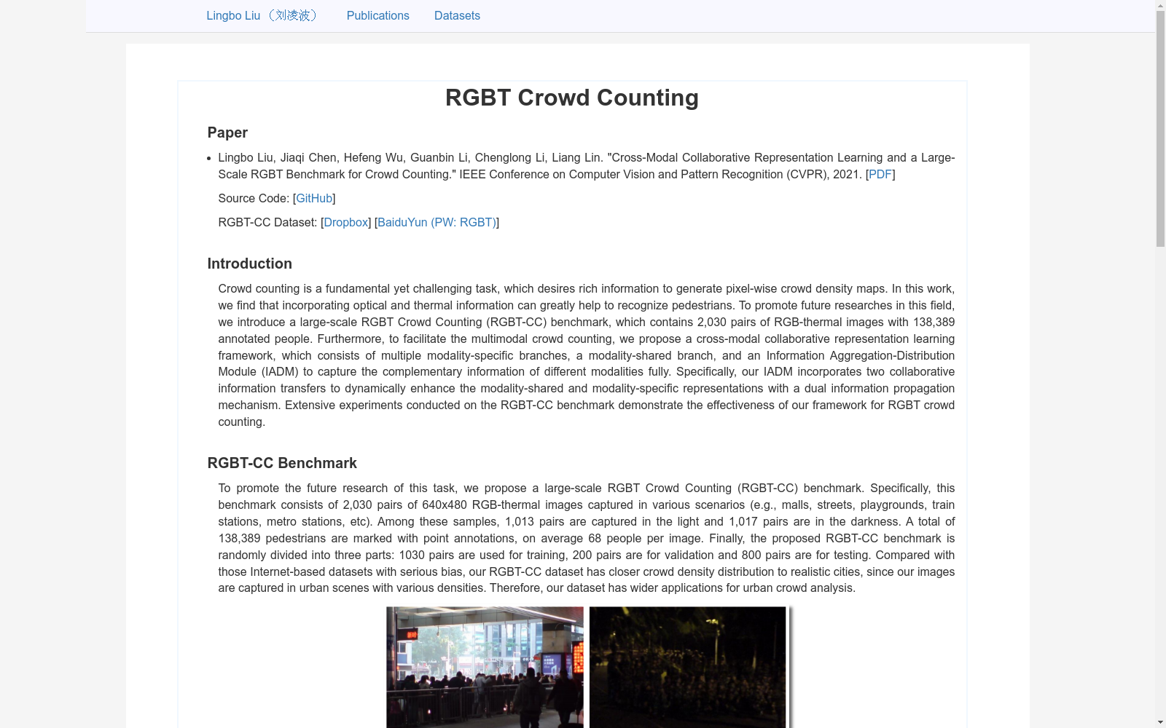This screenshot has width=1166, height=728.
Task: Click the scrollbar up arrow
Action: point(1159,6)
